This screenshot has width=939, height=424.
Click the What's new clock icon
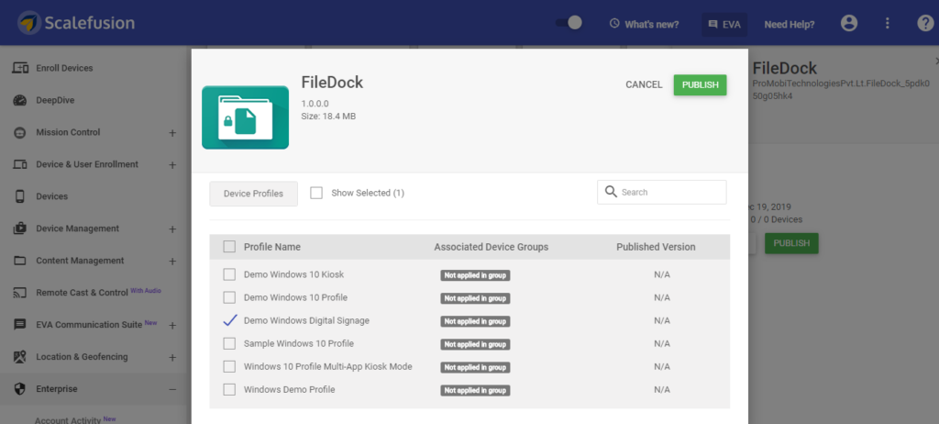click(x=613, y=23)
